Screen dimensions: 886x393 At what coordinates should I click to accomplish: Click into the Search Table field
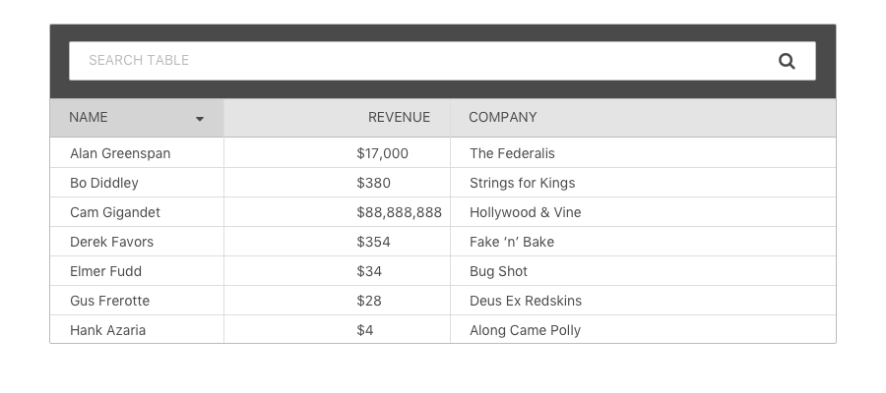pyautogui.click(x=442, y=61)
